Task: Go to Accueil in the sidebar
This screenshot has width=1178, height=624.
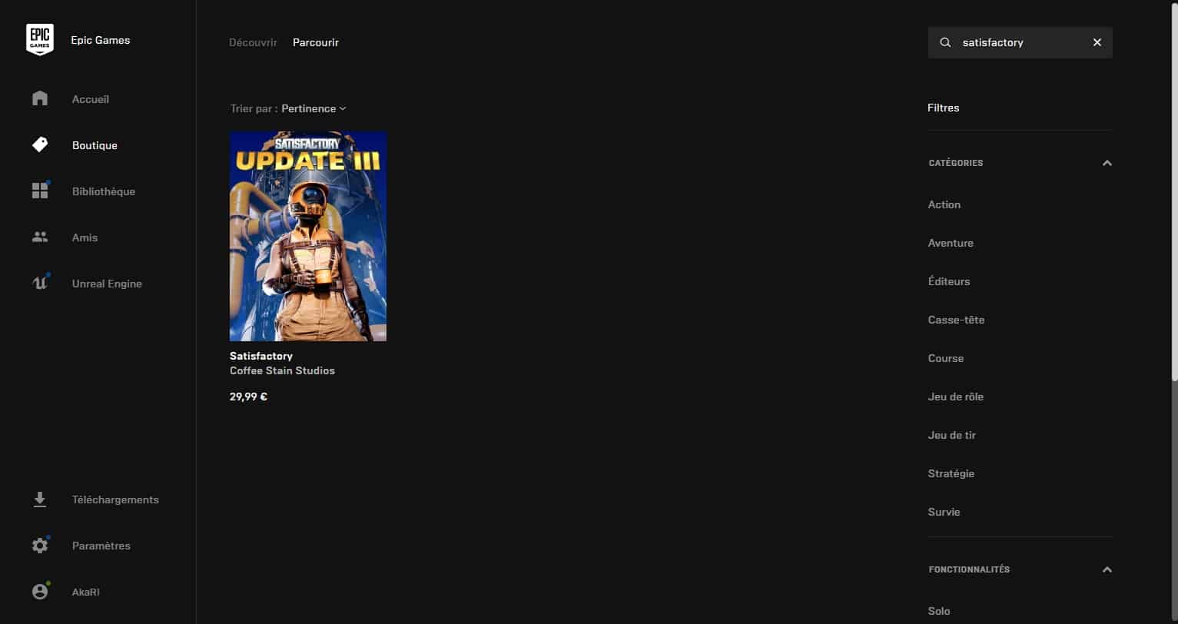Action: pyautogui.click(x=91, y=99)
